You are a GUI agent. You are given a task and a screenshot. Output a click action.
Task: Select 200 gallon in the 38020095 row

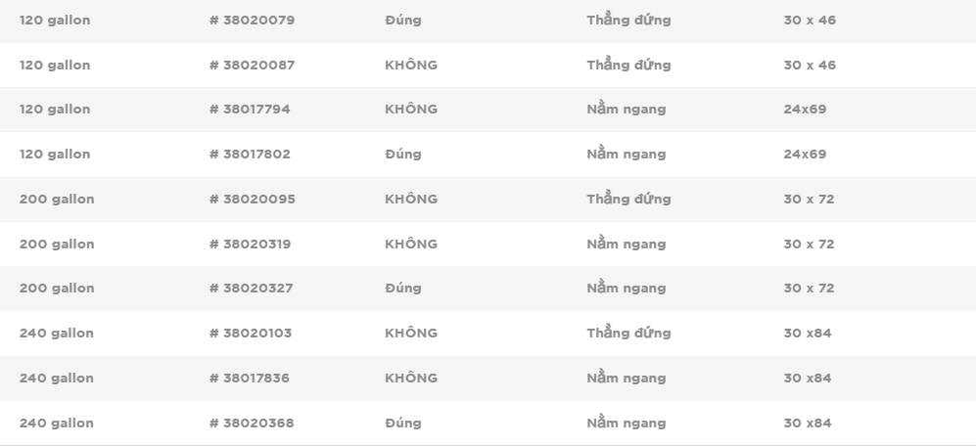(57, 200)
